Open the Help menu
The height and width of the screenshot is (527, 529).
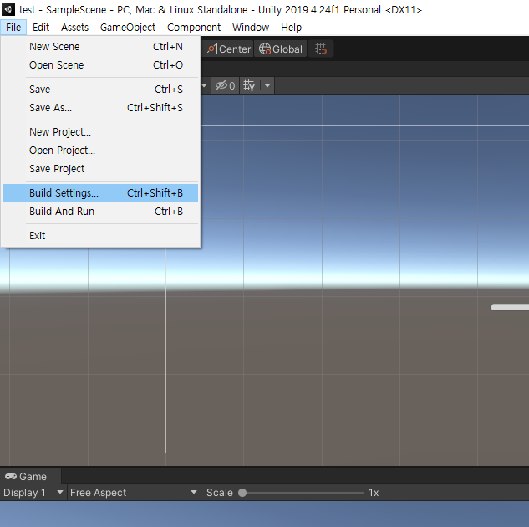pyautogui.click(x=291, y=28)
